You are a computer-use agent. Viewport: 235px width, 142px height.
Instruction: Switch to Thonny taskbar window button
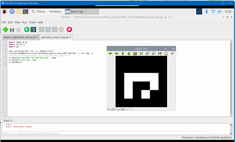(47, 11)
